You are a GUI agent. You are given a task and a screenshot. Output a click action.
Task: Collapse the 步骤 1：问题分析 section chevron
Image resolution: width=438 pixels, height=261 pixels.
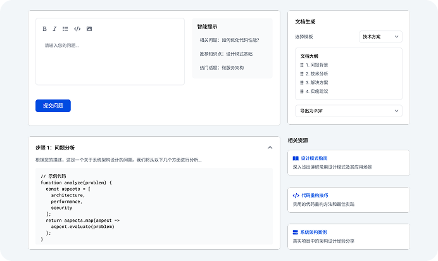click(x=270, y=148)
